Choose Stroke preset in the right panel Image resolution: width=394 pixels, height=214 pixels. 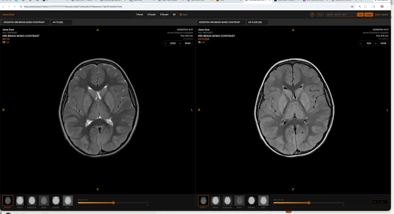click(251, 200)
